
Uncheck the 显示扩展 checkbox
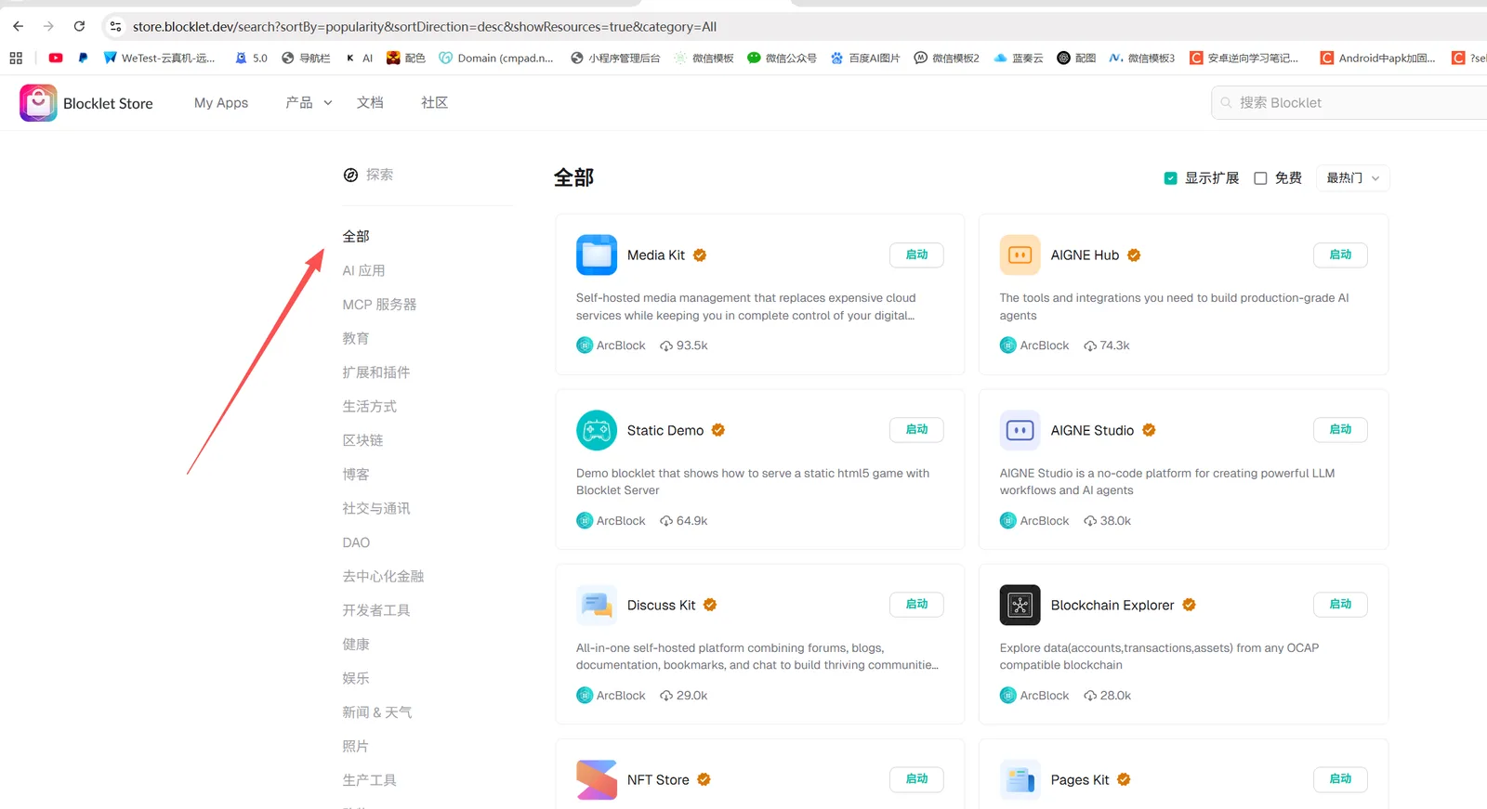(x=1171, y=178)
